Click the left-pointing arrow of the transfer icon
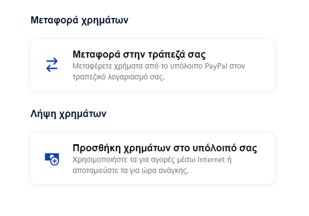Viewport: 309px width, 216px height. pyautogui.click(x=52, y=68)
